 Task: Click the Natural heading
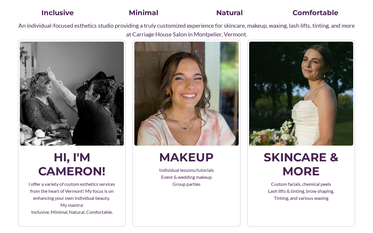(229, 13)
